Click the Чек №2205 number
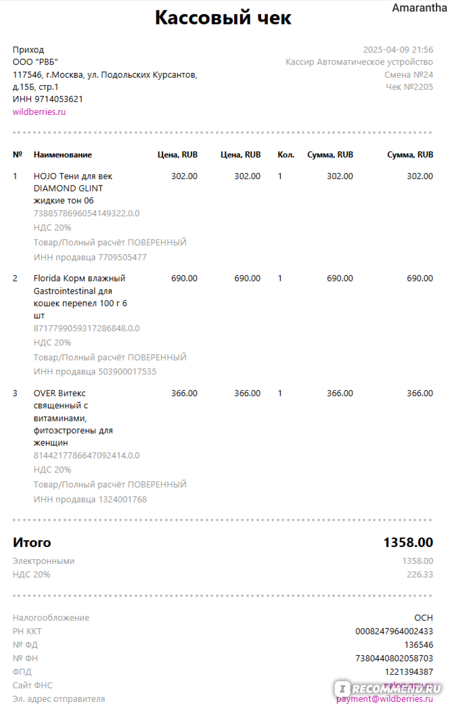The width and height of the screenshot is (450, 706). [x=409, y=87]
